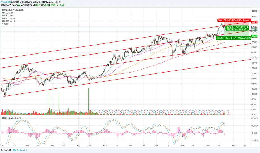Select the Vol (20) indicator label
The image size is (260, 153).
click(5, 24)
